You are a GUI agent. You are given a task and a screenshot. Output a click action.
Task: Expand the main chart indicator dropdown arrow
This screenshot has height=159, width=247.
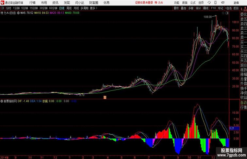click(x=18, y=13)
